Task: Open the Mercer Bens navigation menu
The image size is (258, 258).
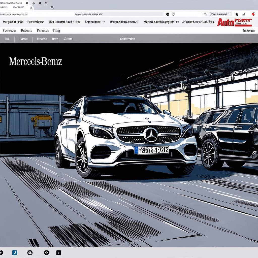Action: click(x=36, y=22)
